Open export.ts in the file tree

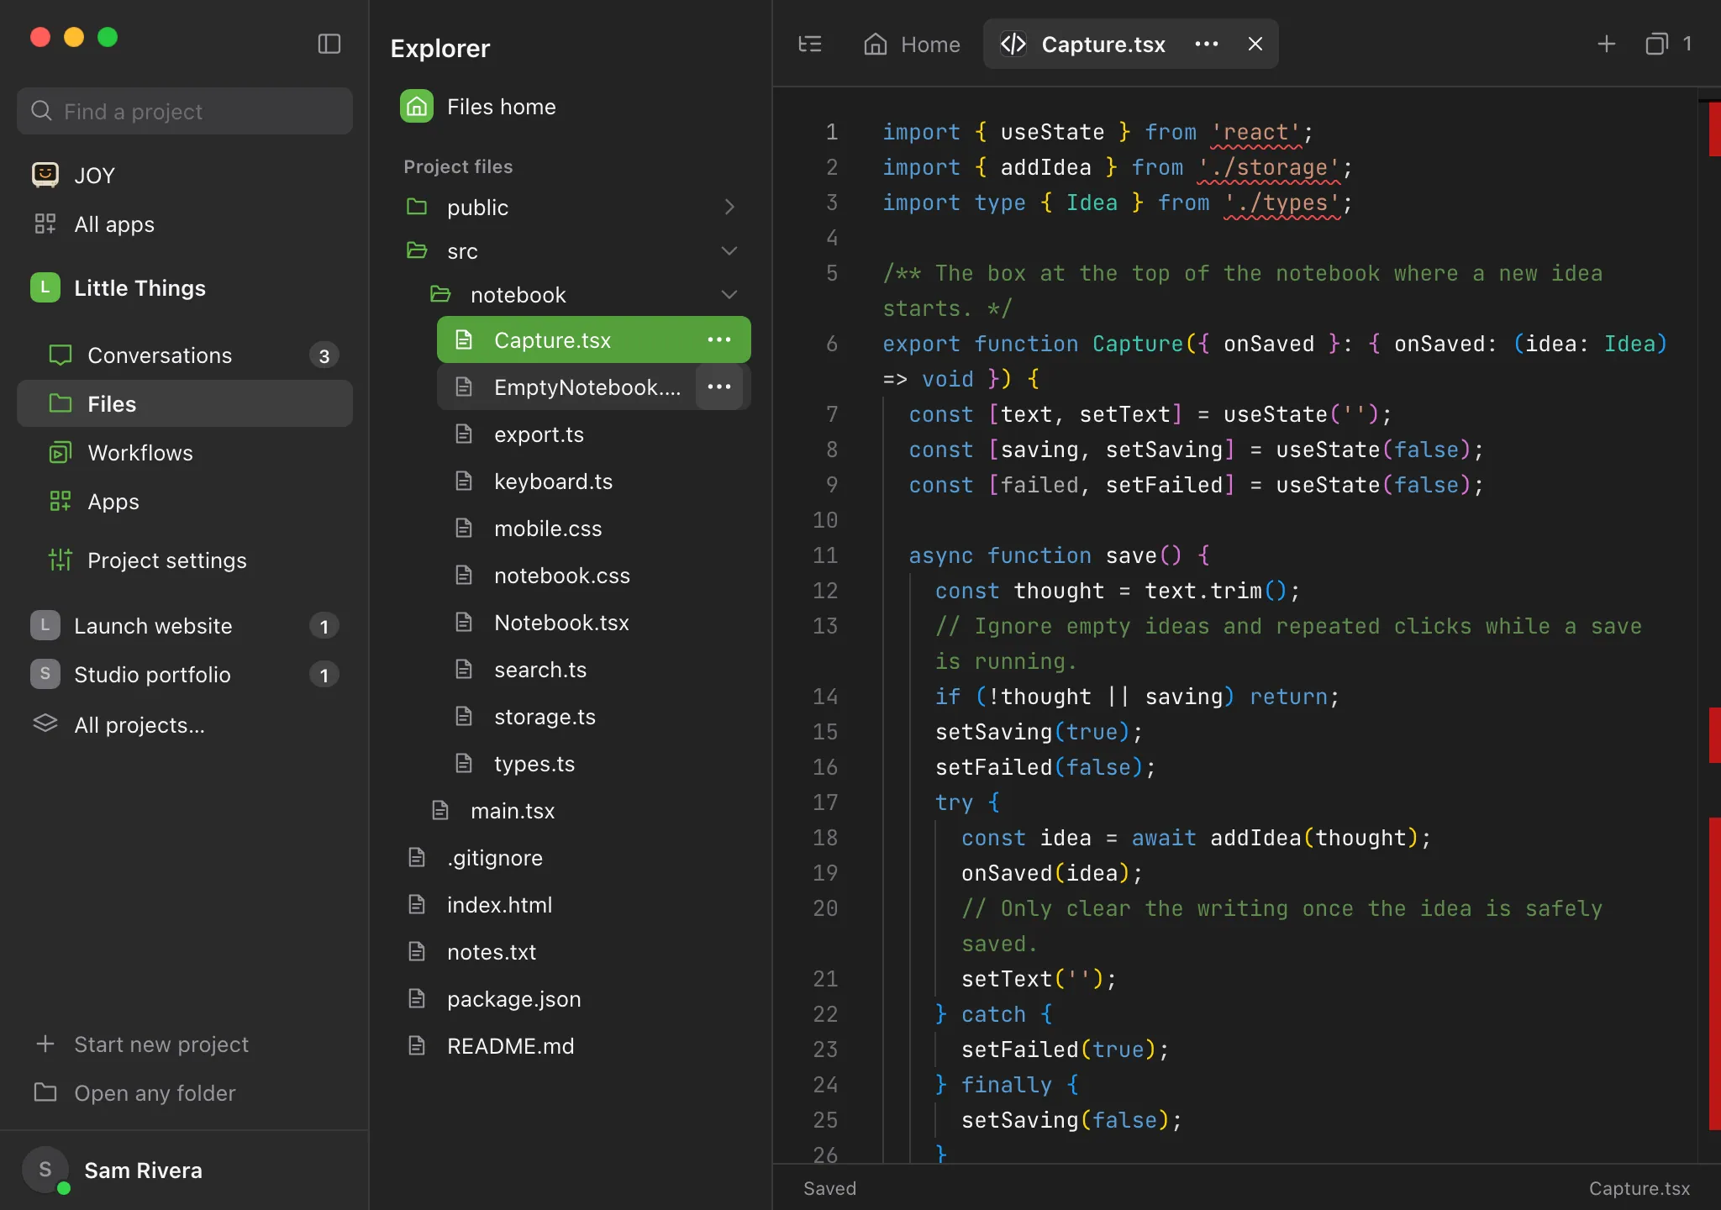coord(594,434)
